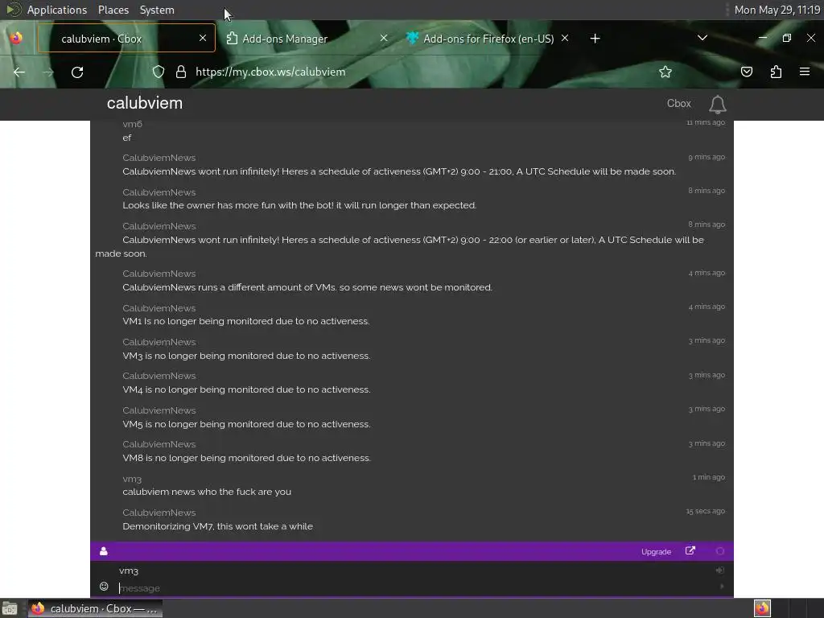The width and height of the screenshot is (824, 618).
Task: Open the user profile icon in purple bar
Action: [x=104, y=550]
